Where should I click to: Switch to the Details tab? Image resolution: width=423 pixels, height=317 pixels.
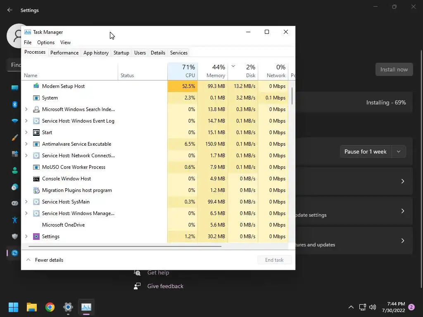pos(158,52)
